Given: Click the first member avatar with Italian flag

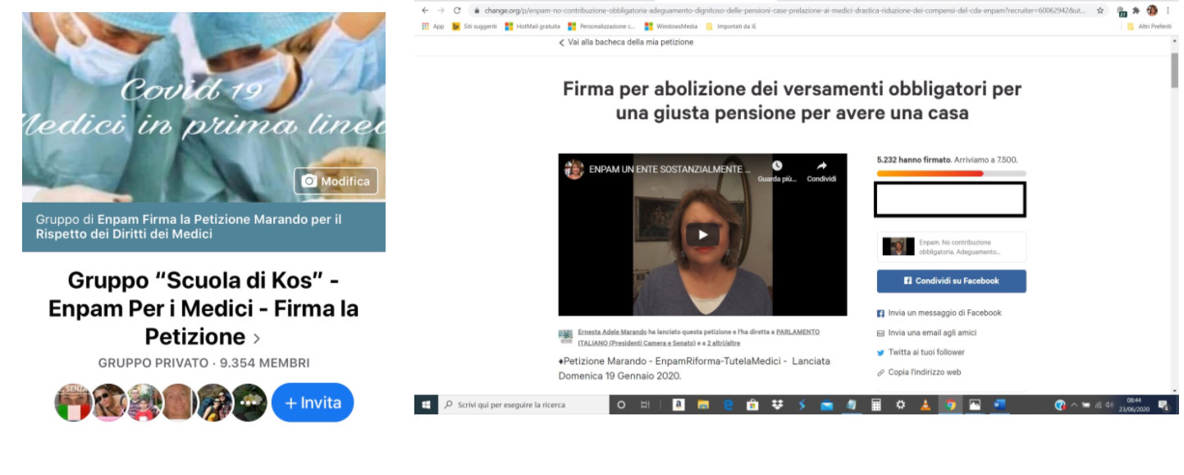Looking at the screenshot, I should 72,403.
